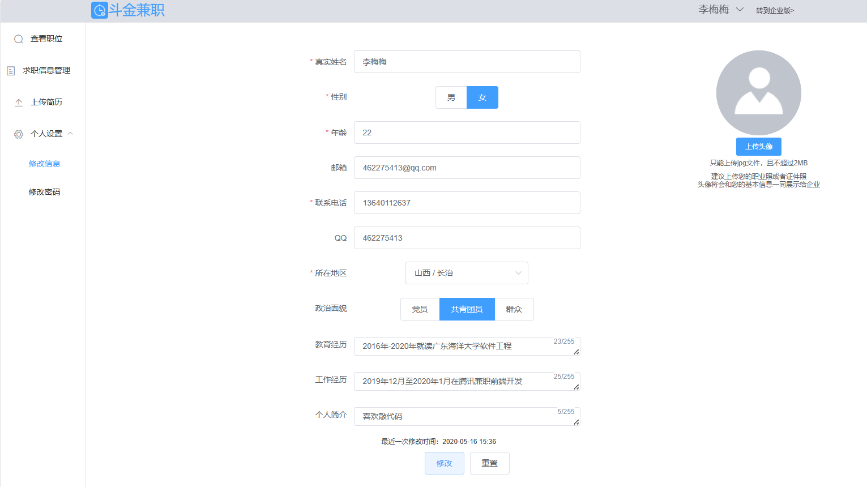The image size is (867, 487).
Task: Click the 建议上传您的职业照或者证件照 hint
Action: coord(759,177)
